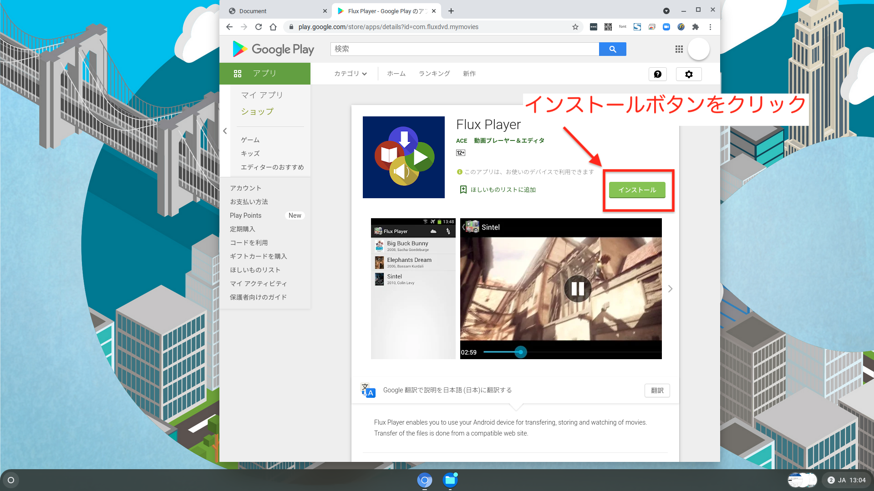874x491 pixels.
Task: Click the user account avatar icon
Action: (699, 49)
